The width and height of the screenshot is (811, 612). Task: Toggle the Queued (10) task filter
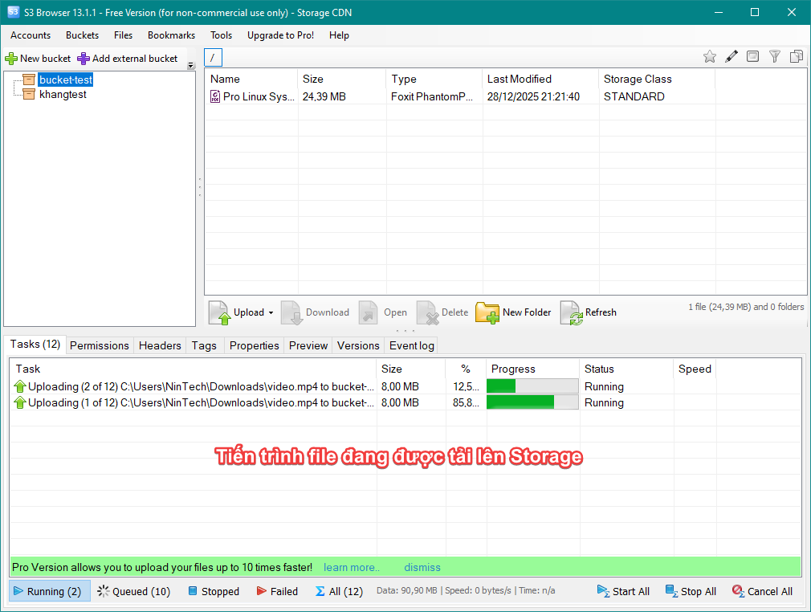click(x=133, y=591)
